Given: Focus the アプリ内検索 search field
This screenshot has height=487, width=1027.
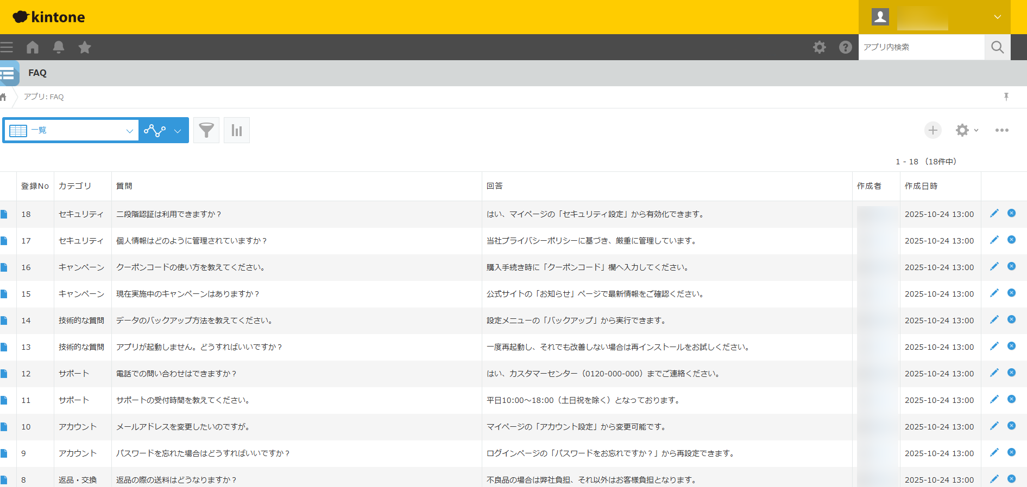Looking at the screenshot, I should [x=921, y=47].
